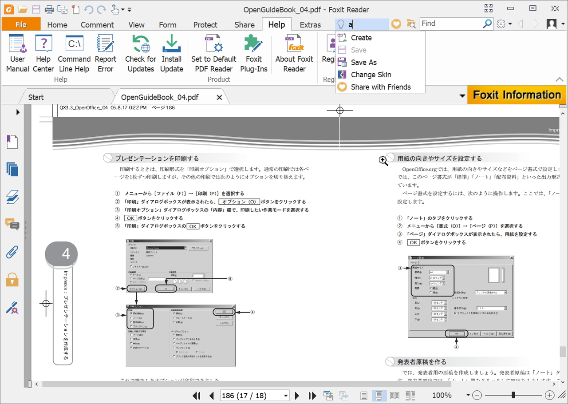Open the Digital Signatures panel
The image size is (568, 404).
(x=12, y=307)
